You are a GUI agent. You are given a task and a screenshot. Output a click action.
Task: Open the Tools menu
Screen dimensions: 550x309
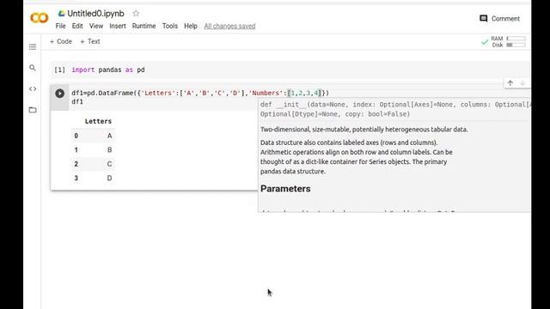coord(170,26)
